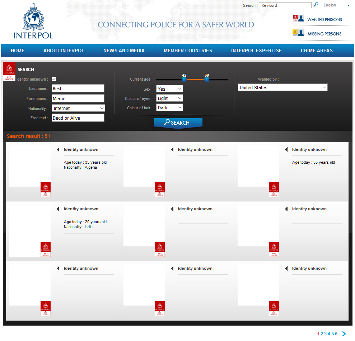The image size is (355, 341).
Task: Click the 'CONNECTING POLICE FOR A SAFER WORLD' slogan
Action: [x=176, y=25]
